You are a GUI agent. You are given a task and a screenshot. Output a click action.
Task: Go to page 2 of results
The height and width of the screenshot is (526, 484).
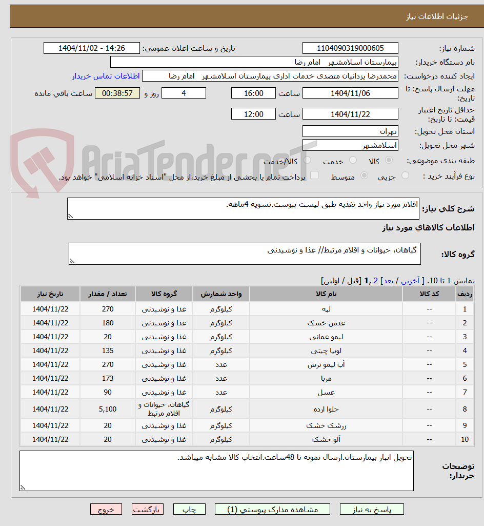point(376,281)
